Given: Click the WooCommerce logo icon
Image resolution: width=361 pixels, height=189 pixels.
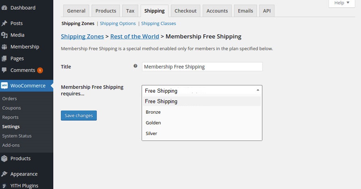Looking at the screenshot, I should pos(4,86).
